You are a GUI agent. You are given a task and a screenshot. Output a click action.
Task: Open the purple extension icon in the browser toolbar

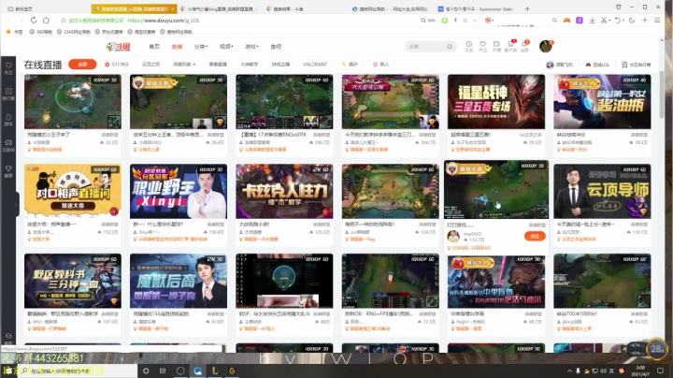[x=580, y=21]
